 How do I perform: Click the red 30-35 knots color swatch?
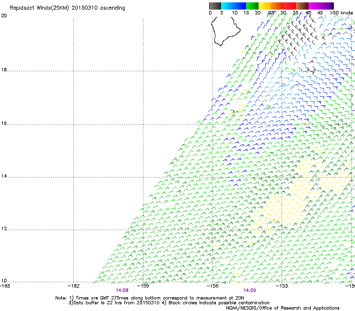click(x=290, y=6)
